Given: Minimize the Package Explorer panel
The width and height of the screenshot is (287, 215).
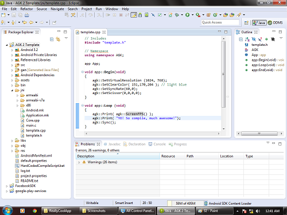Looking at the screenshot, I should [x=59, y=32].
